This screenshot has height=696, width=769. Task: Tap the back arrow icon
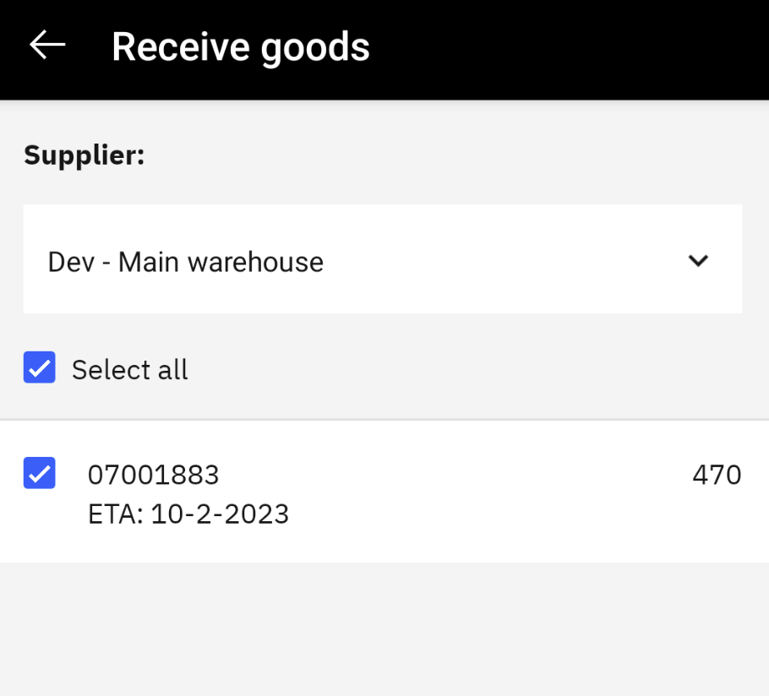[x=47, y=46]
